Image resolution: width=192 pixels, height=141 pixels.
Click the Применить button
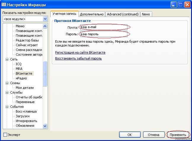pyautogui.click(x=178, y=135)
